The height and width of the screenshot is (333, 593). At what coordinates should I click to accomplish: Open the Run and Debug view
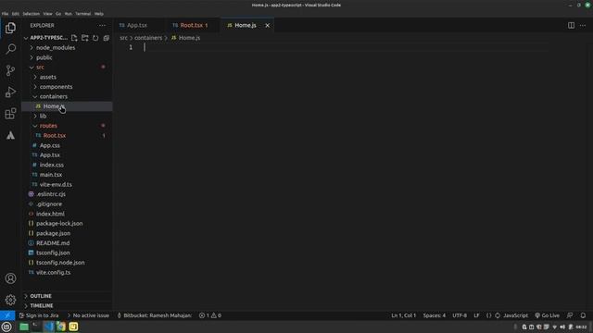(x=10, y=92)
